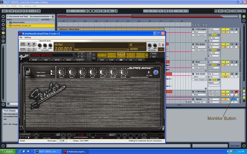Click the preset down arrow in AmpliTube
This screenshot has width=247, height=154.
click(82, 57)
